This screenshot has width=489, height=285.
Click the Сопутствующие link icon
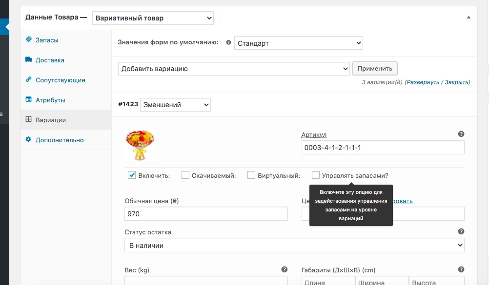[x=29, y=80]
